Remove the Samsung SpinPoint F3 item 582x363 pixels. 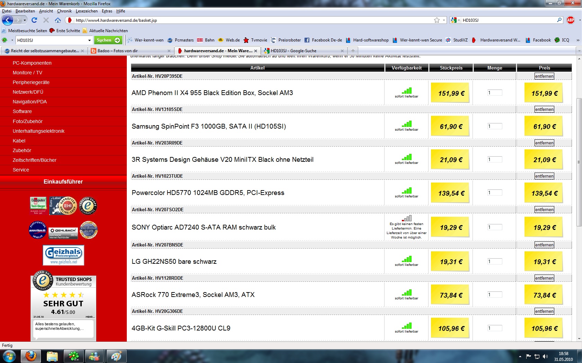pyautogui.click(x=544, y=109)
